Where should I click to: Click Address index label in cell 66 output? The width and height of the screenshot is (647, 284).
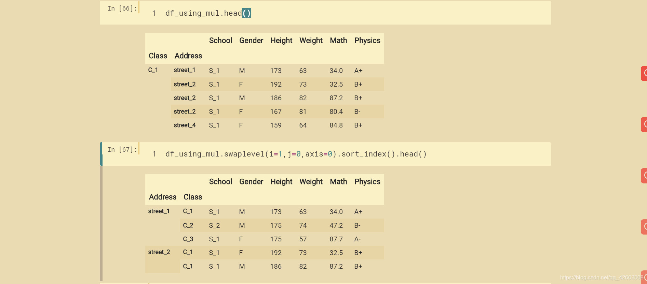click(x=188, y=56)
